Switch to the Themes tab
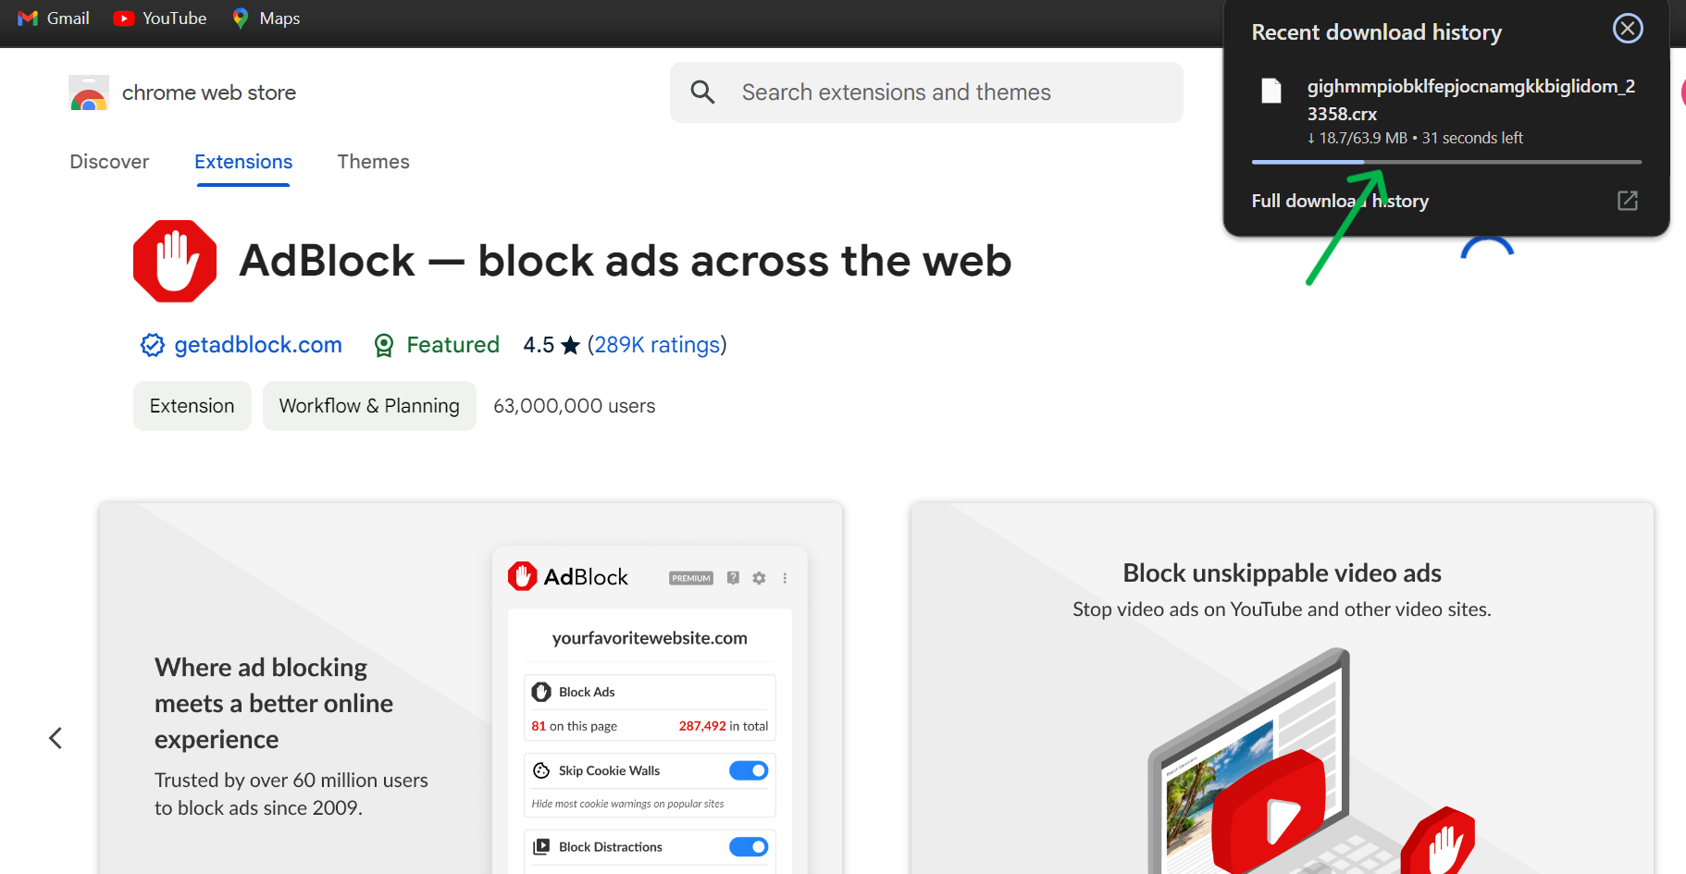 (x=373, y=162)
